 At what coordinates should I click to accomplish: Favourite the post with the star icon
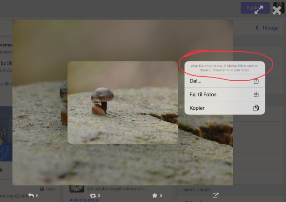click(x=155, y=195)
